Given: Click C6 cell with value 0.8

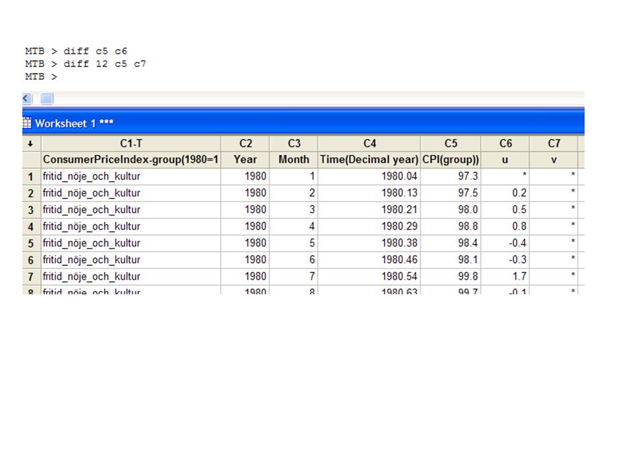Looking at the screenshot, I should coord(505,227).
